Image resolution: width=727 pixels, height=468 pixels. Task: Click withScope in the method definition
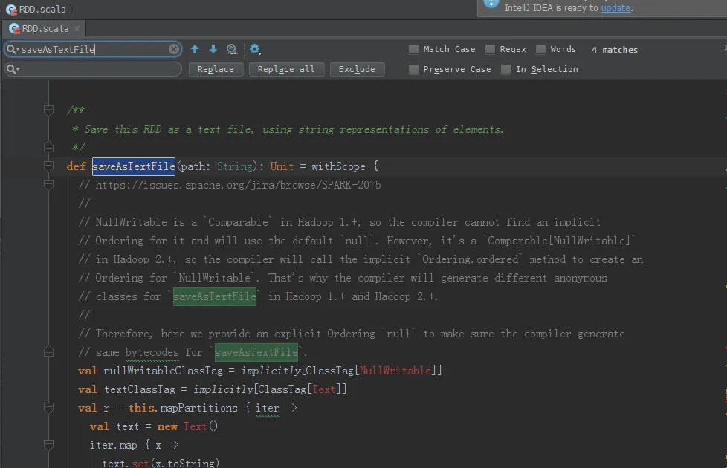pos(338,166)
